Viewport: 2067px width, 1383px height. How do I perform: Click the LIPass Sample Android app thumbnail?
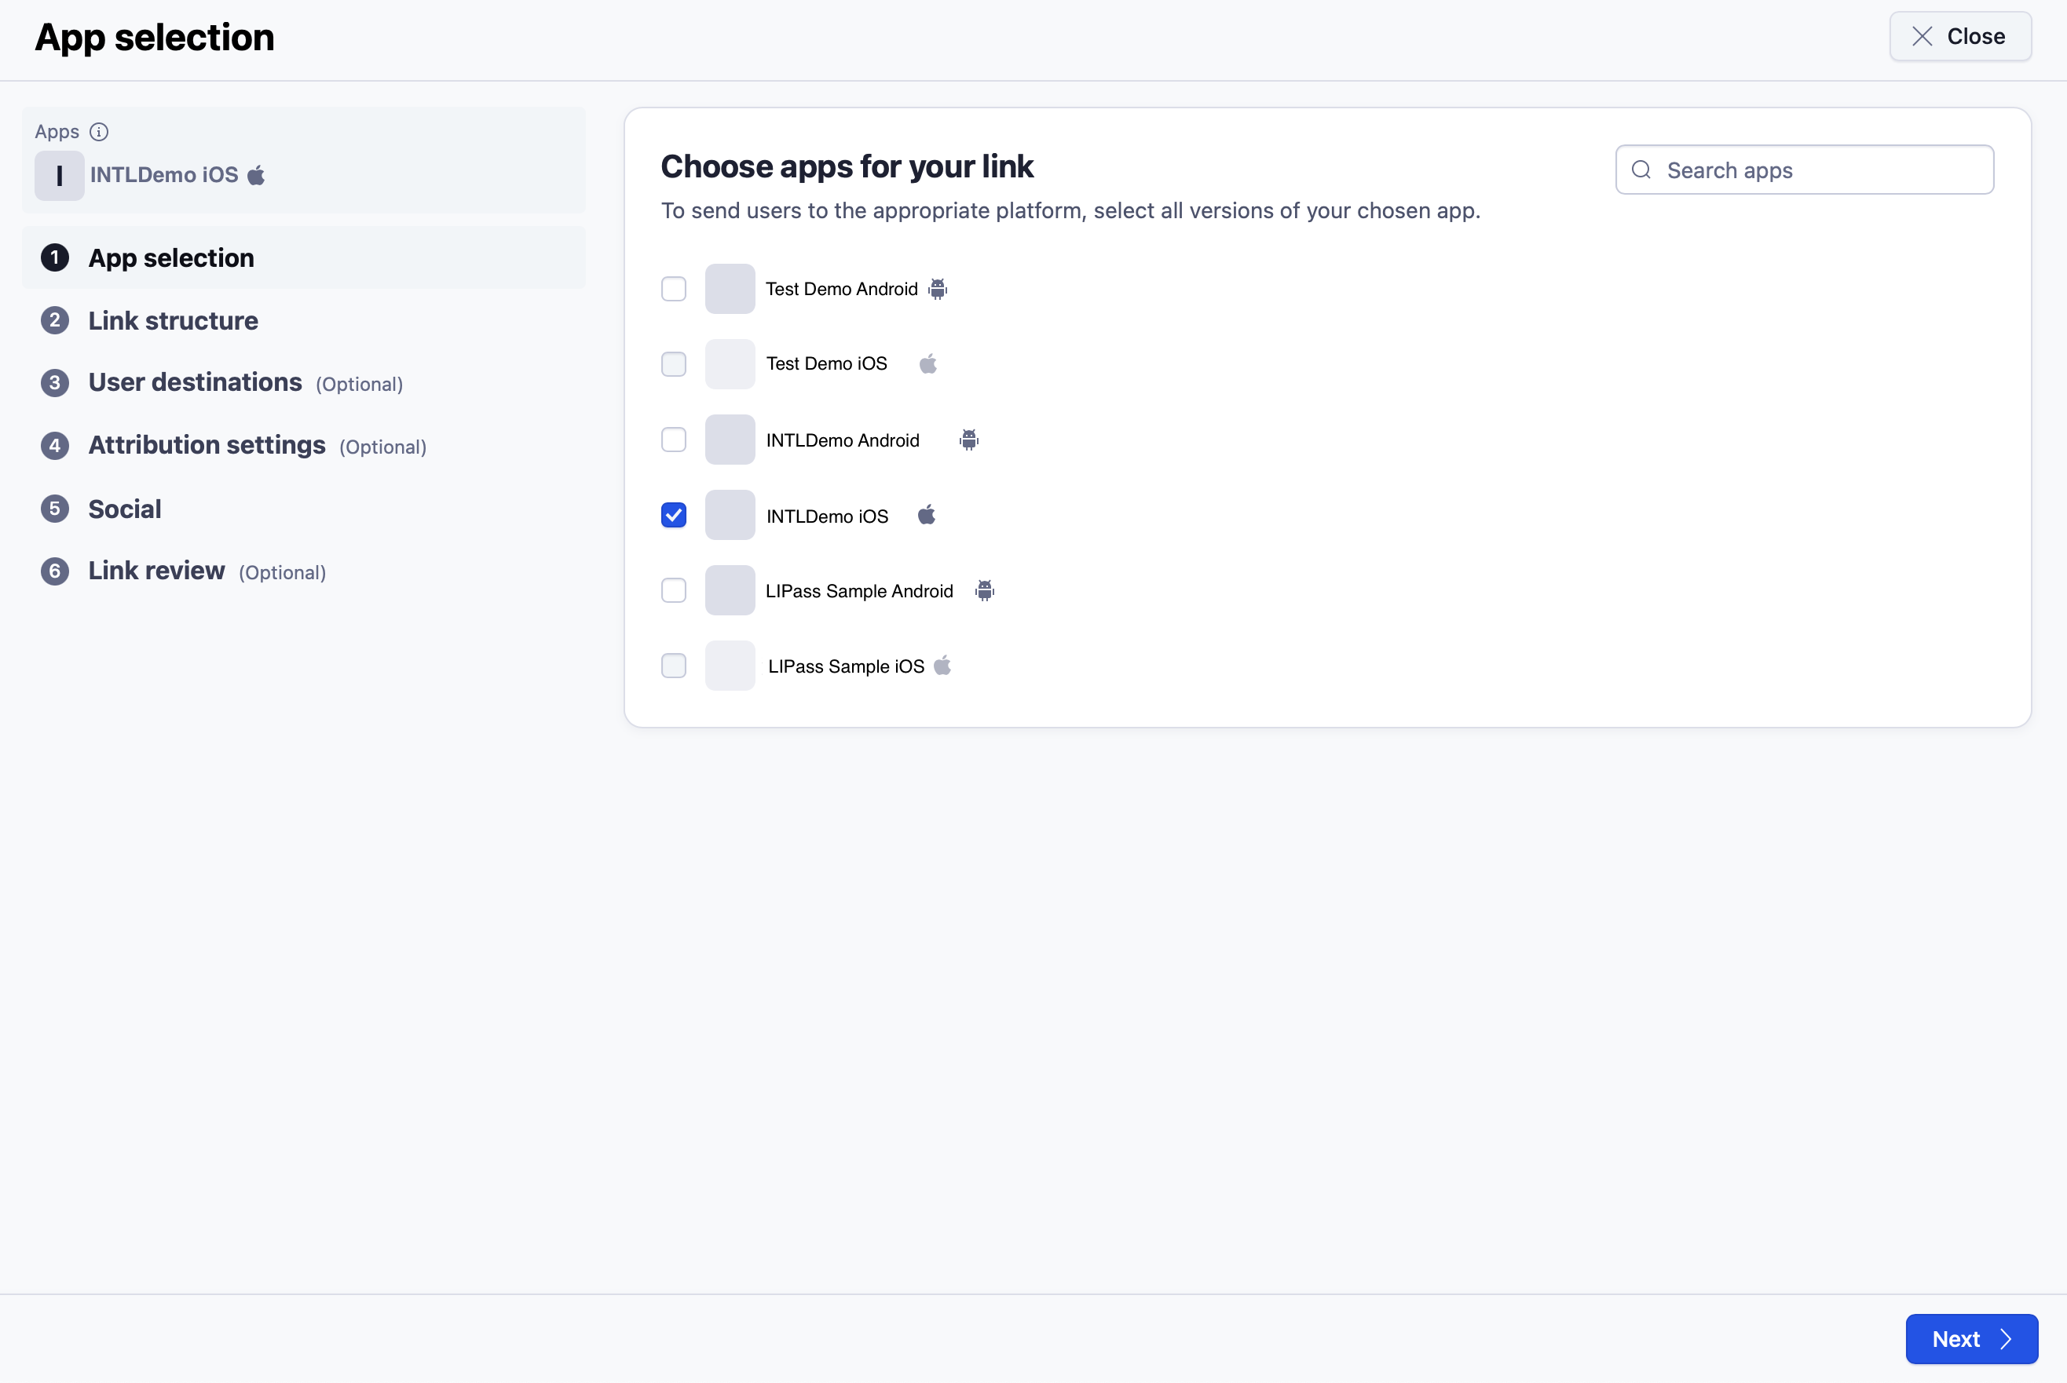[730, 590]
